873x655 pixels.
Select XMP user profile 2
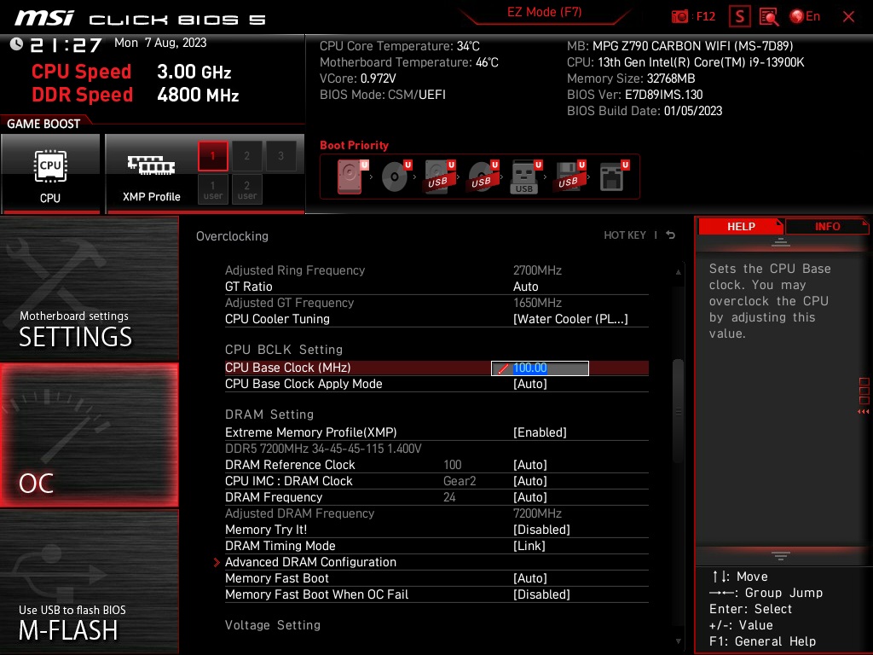coord(246,189)
